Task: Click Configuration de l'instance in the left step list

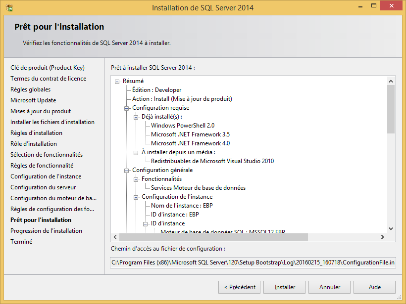Action: pyautogui.click(x=46, y=176)
